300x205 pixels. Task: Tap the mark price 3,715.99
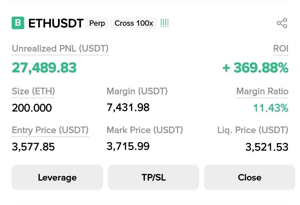coord(128,146)
